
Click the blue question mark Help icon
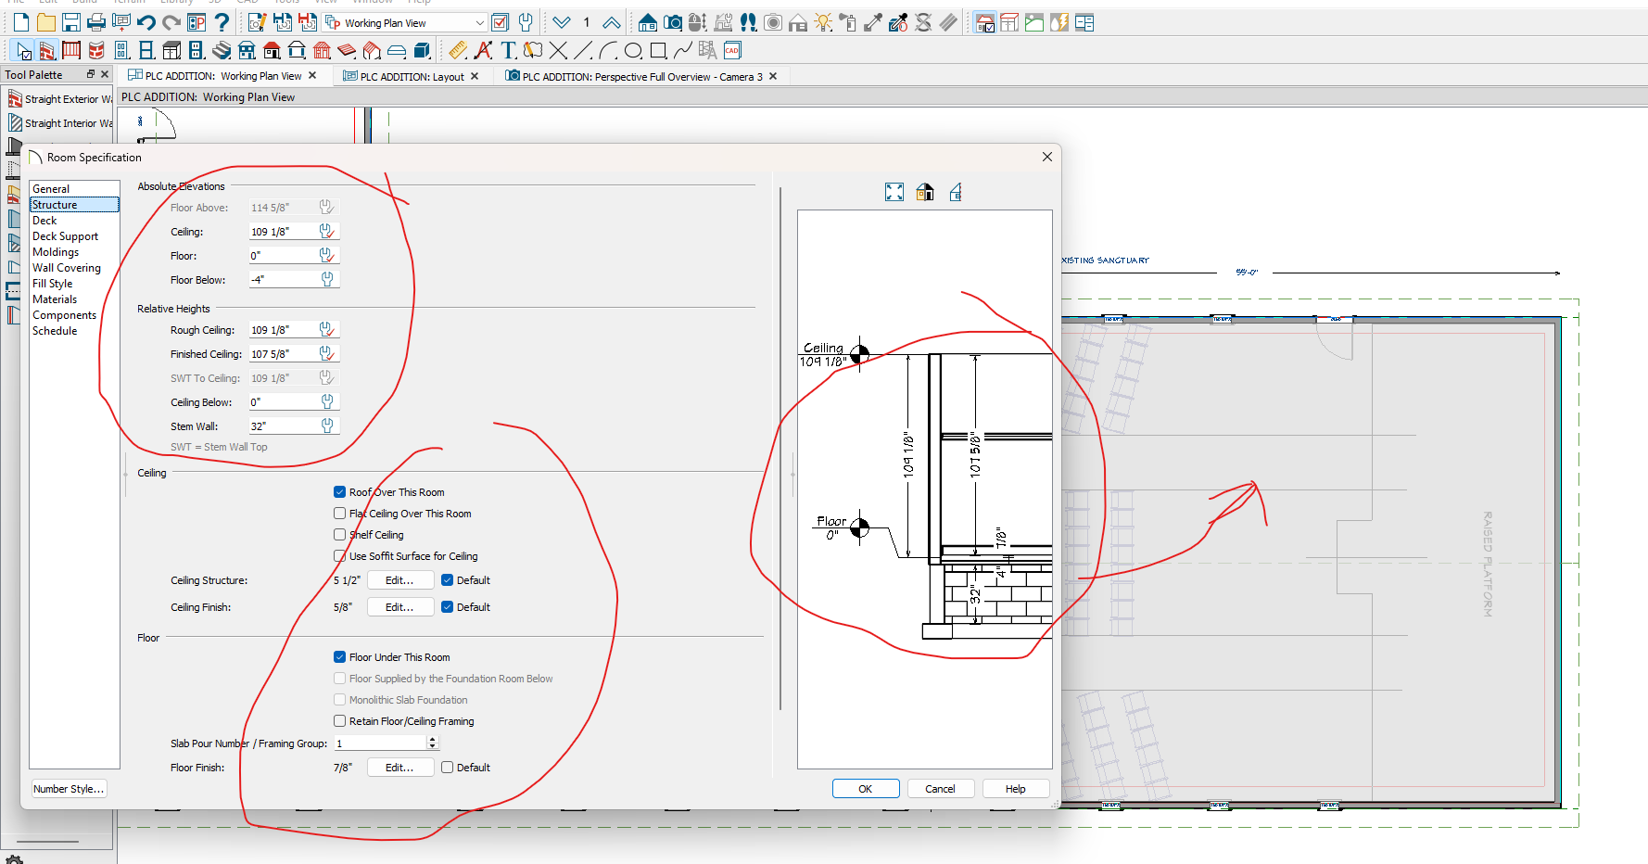pos(222,22)
